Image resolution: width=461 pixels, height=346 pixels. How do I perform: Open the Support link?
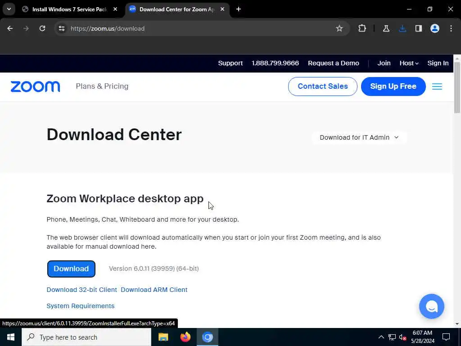230,63
